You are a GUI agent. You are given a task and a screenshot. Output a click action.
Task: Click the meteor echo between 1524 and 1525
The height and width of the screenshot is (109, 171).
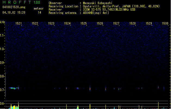(78, 88)
